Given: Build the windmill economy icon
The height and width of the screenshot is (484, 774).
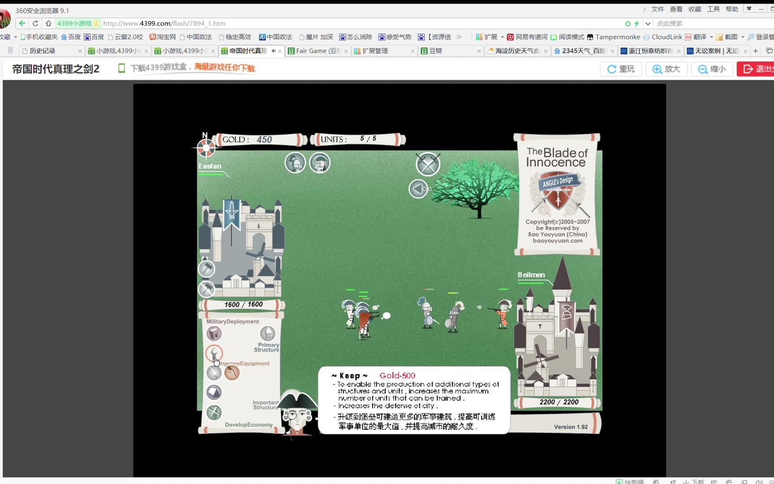Looking at the screenshot, I should (x=214, y=412).
